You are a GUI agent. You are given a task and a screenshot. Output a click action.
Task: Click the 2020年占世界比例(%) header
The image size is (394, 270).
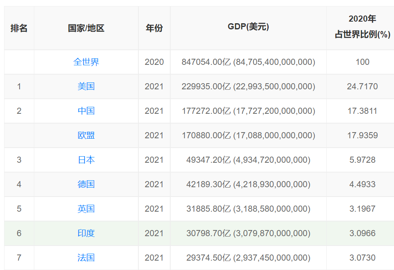tap(362, 27)
